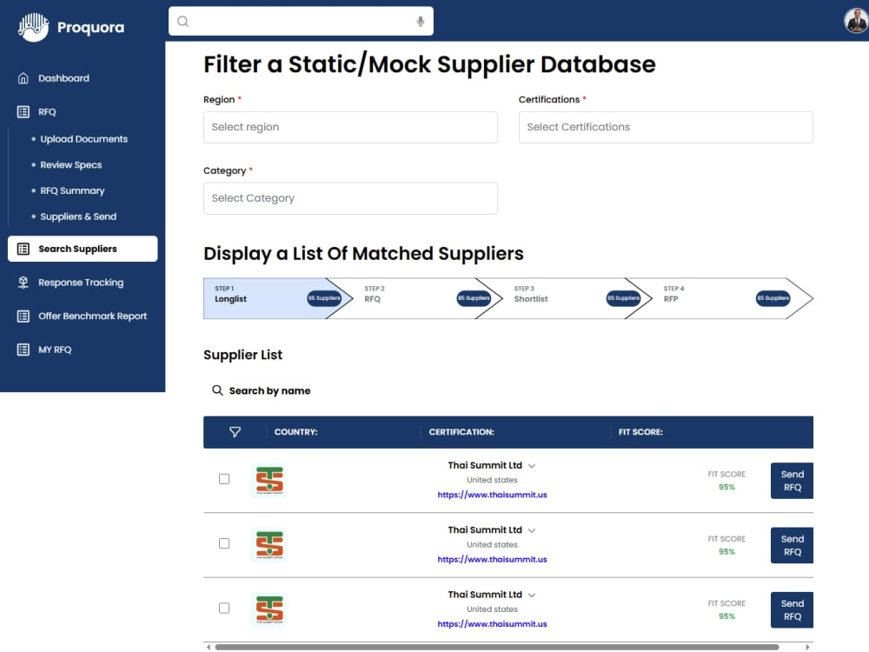Image resolution: width=869 pixels, height=652 pixels.
Task: Click the filter funnel icon in table header
Action: tap(235, 432)
